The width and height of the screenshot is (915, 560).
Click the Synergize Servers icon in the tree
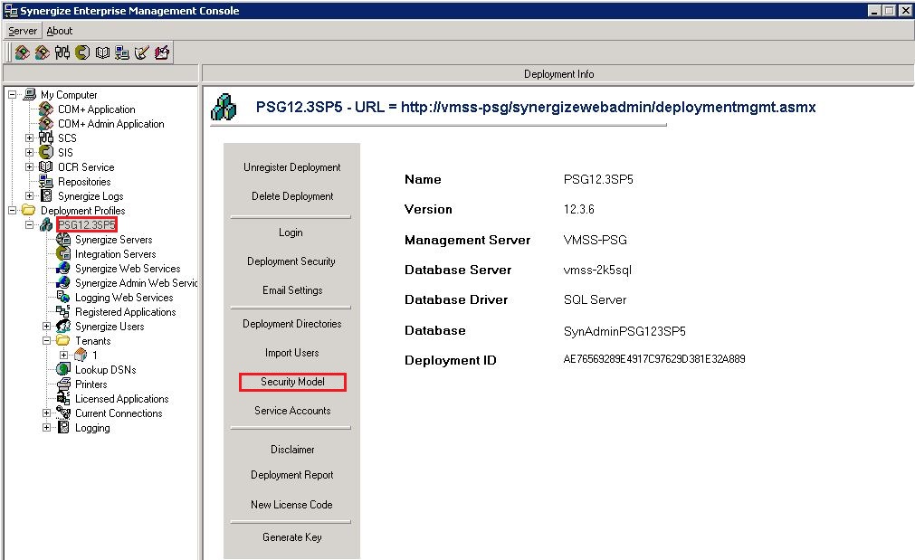pos(63,239)
